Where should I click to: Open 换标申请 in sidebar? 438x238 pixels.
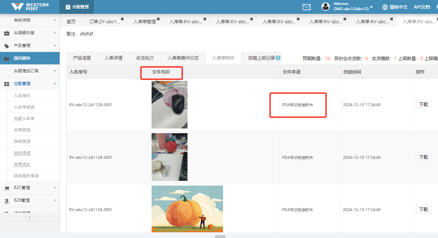[x=22, y=153]
